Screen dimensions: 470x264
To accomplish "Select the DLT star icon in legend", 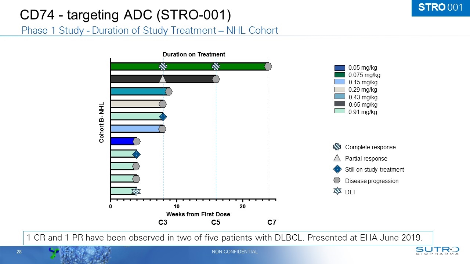I will [337, 191].
